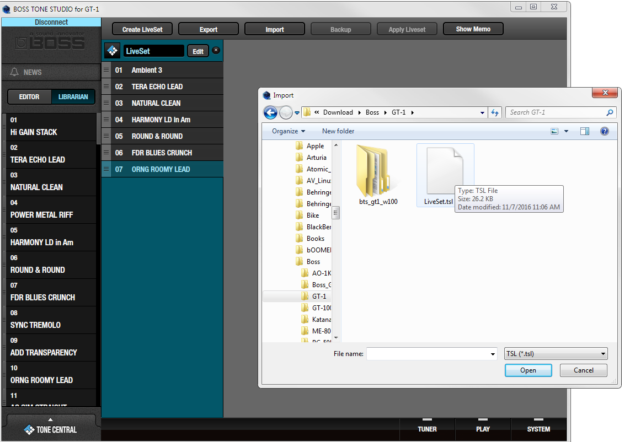The width and height of the screenshot is (630, 442).
Task: Switch to the LIBRARIAN tab
Action: tap(73, 97)
